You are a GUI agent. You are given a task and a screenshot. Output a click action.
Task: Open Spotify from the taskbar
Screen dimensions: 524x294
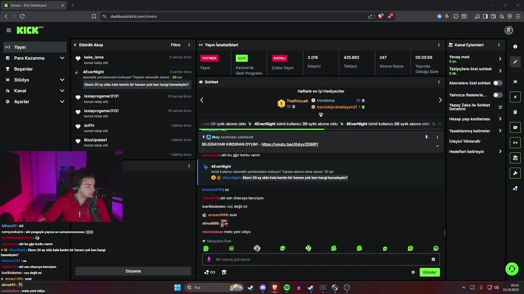[287, 287]
